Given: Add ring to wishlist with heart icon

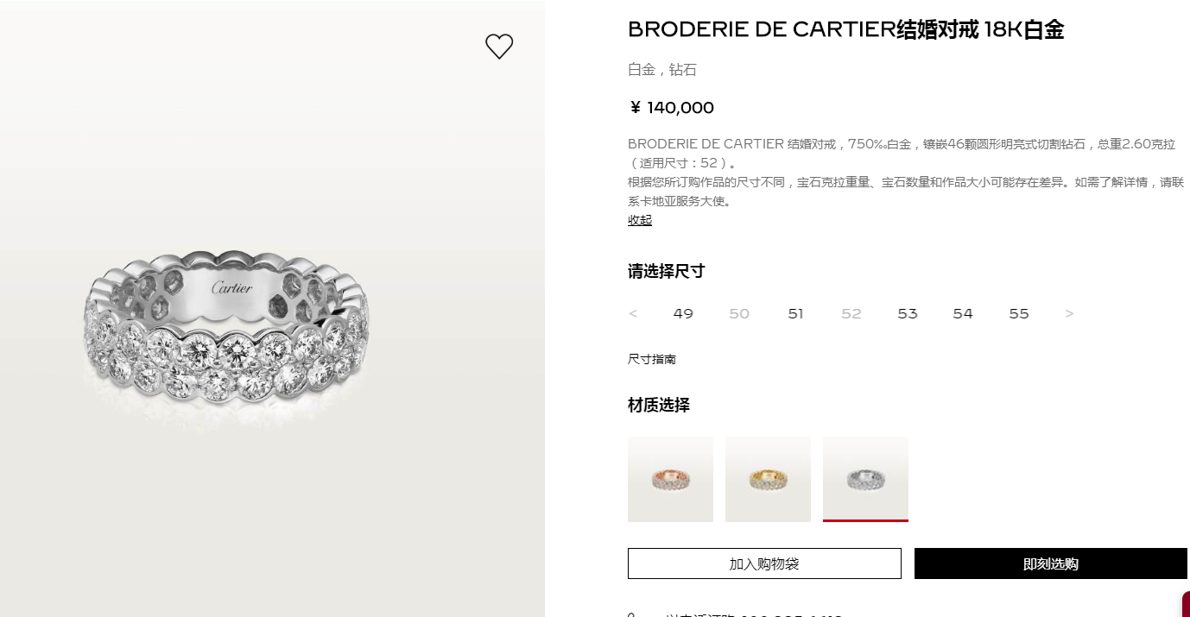Looking at the screenshot, I should click(x=499, y=47).
